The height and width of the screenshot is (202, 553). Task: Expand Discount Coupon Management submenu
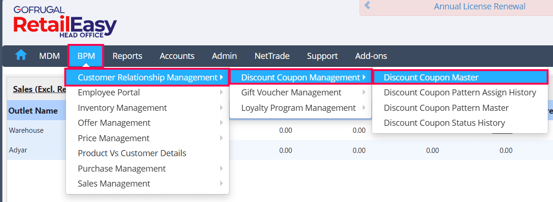tap(301, 77)
